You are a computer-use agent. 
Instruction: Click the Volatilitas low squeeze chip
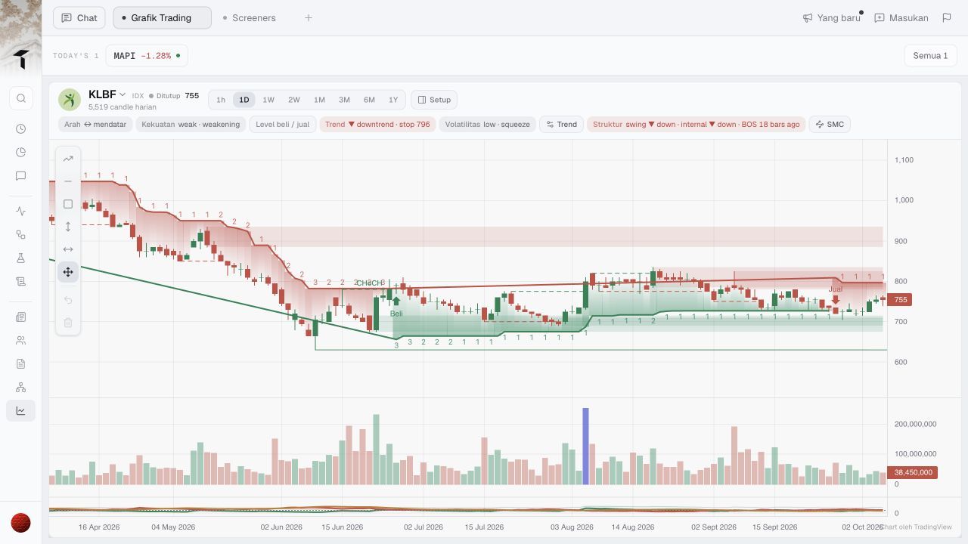pos(488,125)
